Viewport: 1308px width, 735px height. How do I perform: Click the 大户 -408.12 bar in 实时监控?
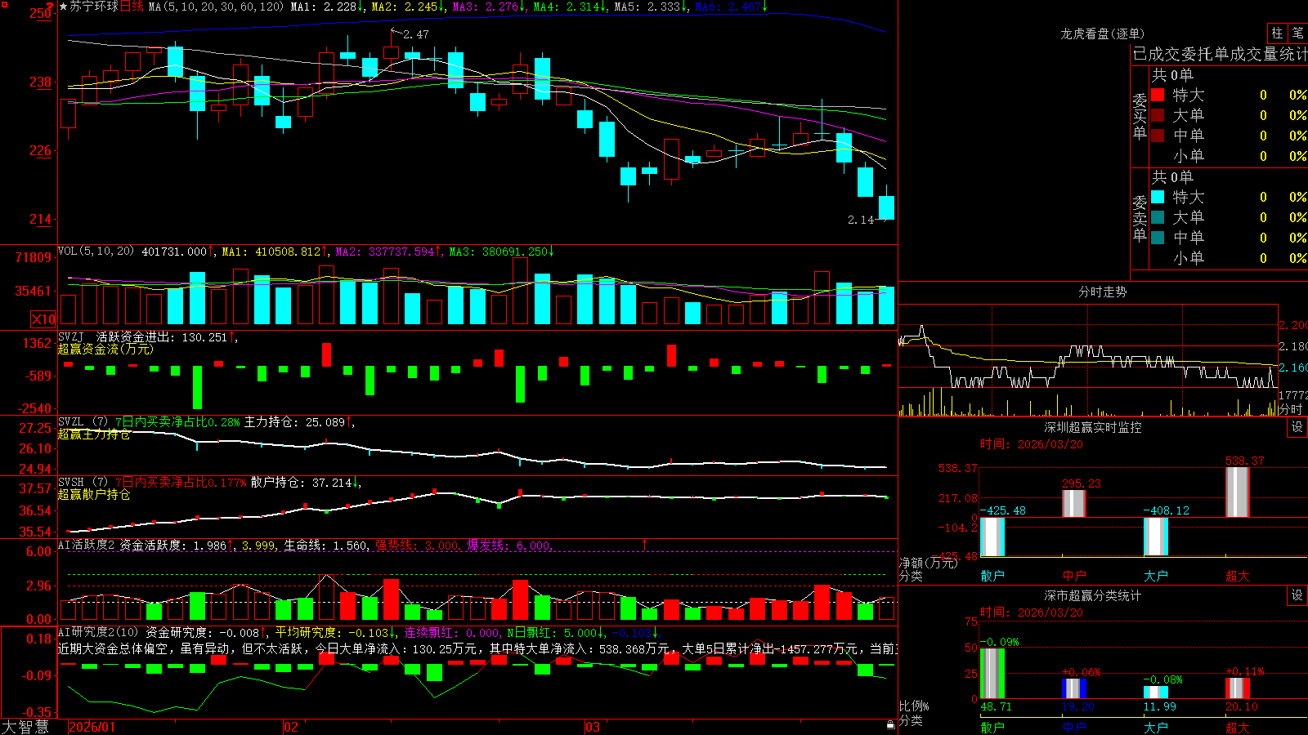click(1156, 536)
